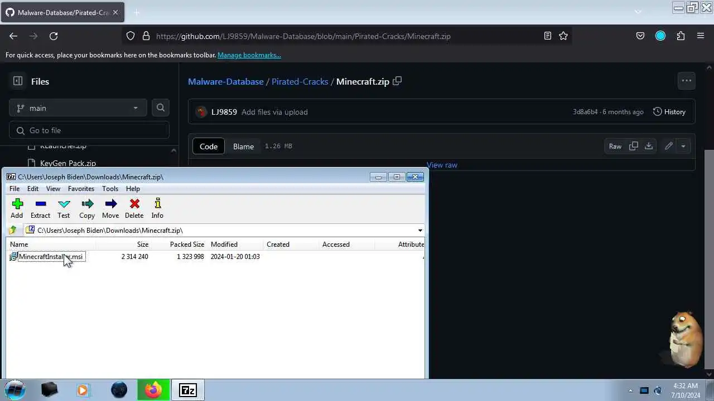Open the Edit menu in 7-Zip
This screenshot has height=401, width=714.
(x=33, y=189)
